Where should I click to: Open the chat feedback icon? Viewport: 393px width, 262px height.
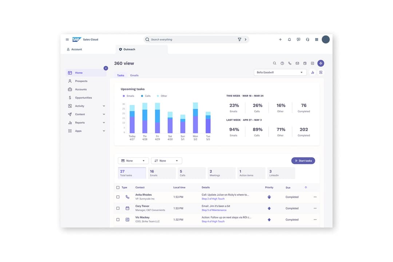(298, 39)
